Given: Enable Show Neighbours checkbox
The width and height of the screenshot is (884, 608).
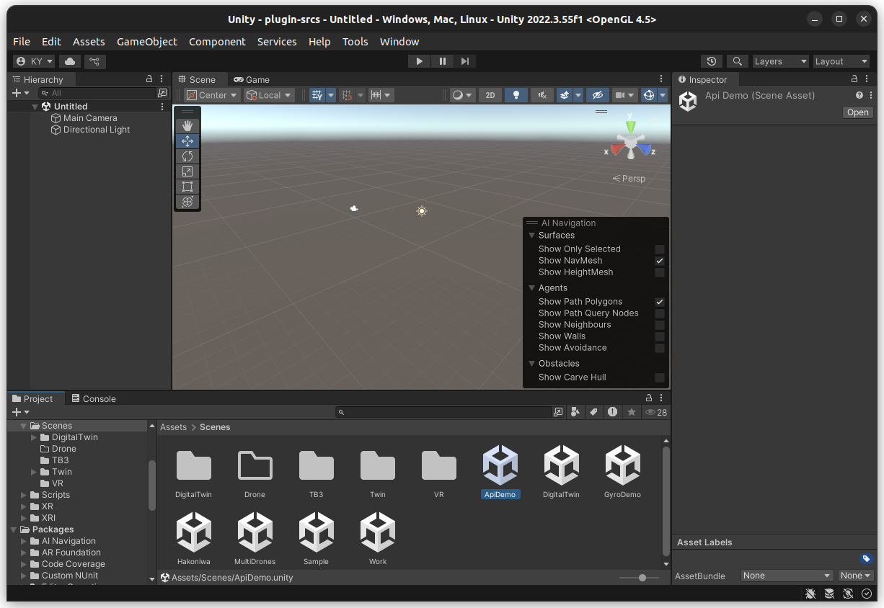Looking at the screenshot, I should point(660,325).
